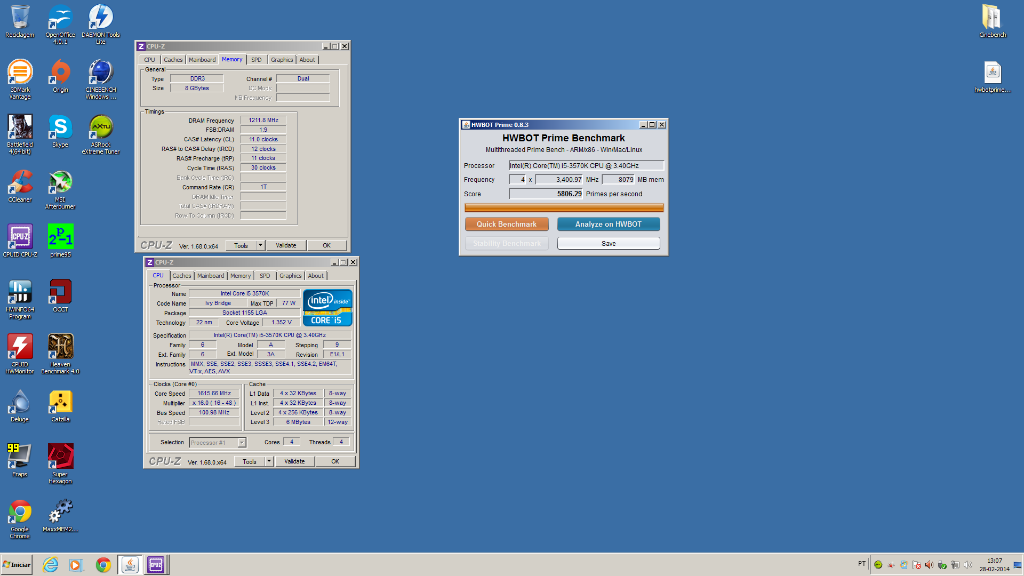The width and height of the screenshot is (1024, 576).
Task: Open Chrome from the taskbar
Action: click(103, 564)
